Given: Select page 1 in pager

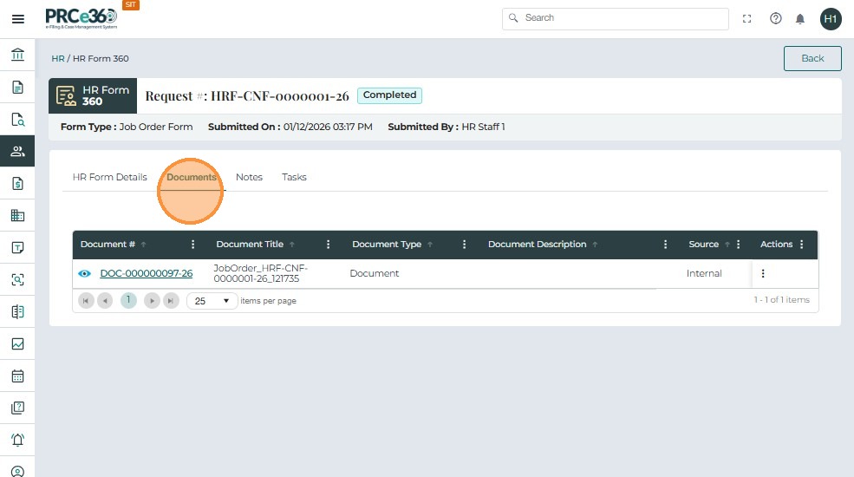Looking at the screenshot, I should [x=128, y=300].
